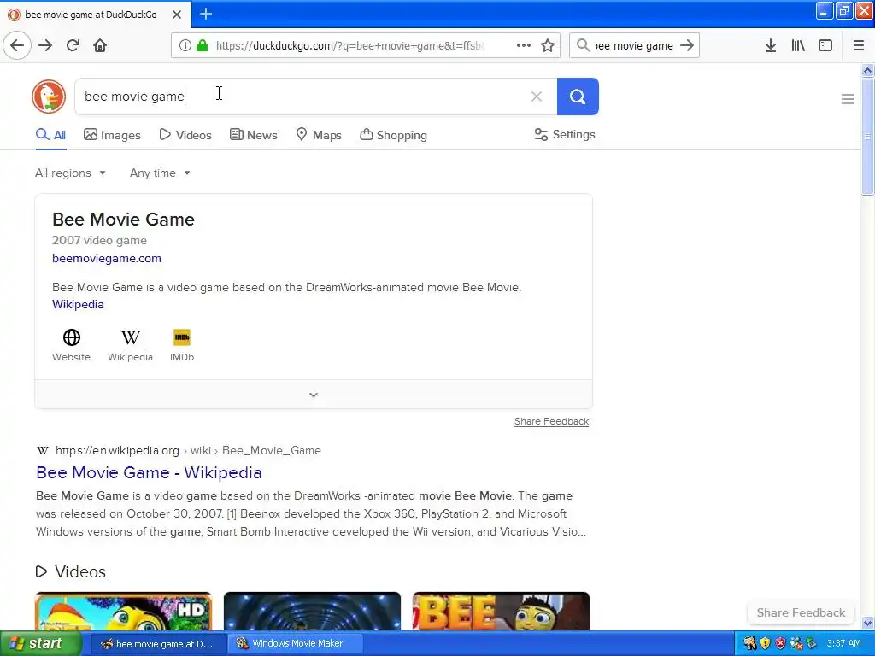This screenshot has width=875, height=656.
Task: Open the Firefox hamburger menu
Action: [x=859, y=45]
